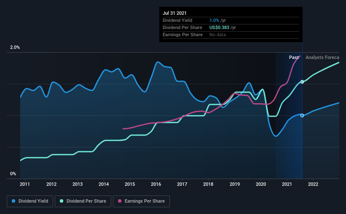Click the Jul 31 2021 tooltip date
This screenshot has height=214, width=346.
[174, 13]
